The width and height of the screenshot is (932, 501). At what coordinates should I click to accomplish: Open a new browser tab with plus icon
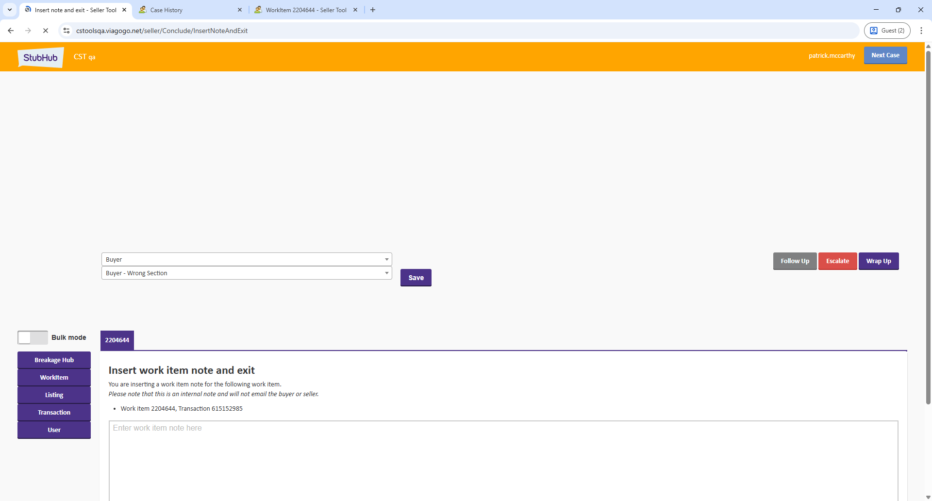pyautogui.click(x=373, y=10)
